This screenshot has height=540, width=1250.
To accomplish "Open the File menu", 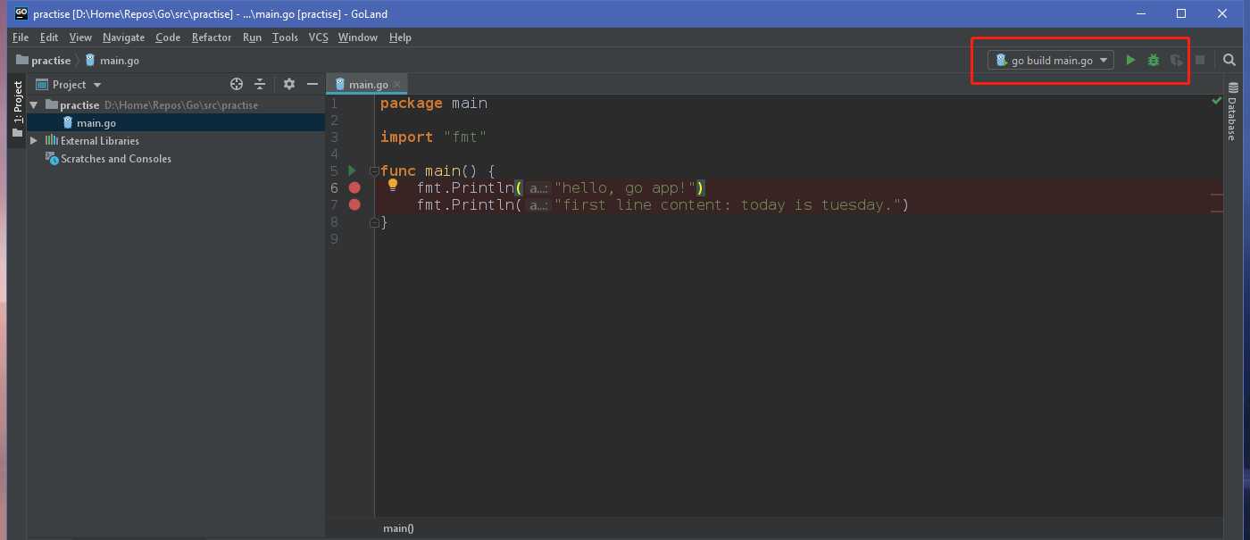I will (21, 37).
